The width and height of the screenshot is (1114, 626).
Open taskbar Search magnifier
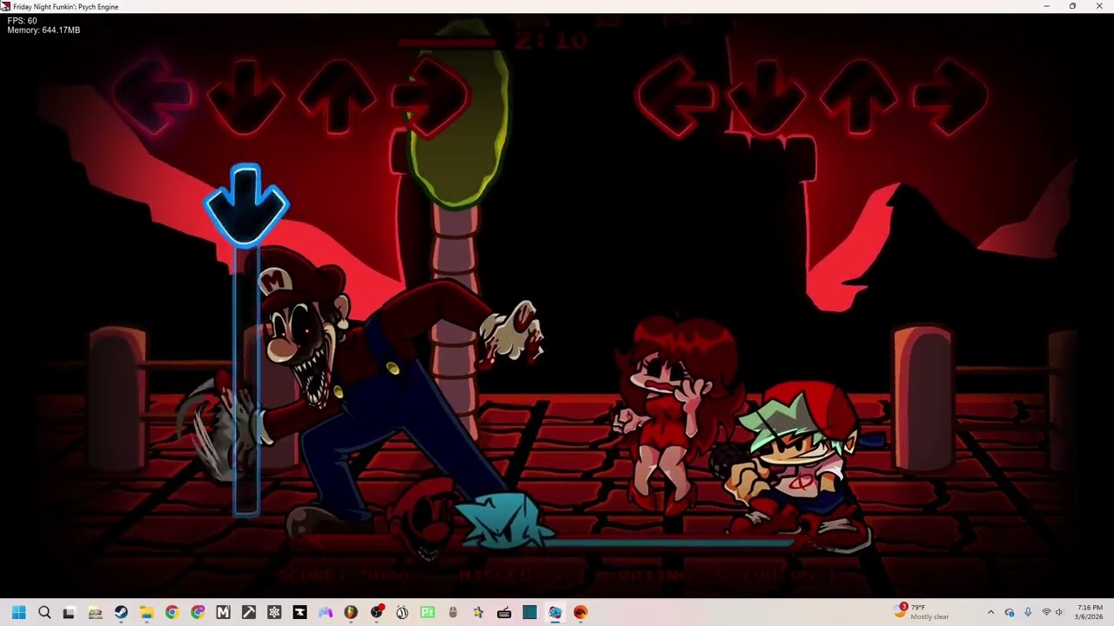coord(44,612)
